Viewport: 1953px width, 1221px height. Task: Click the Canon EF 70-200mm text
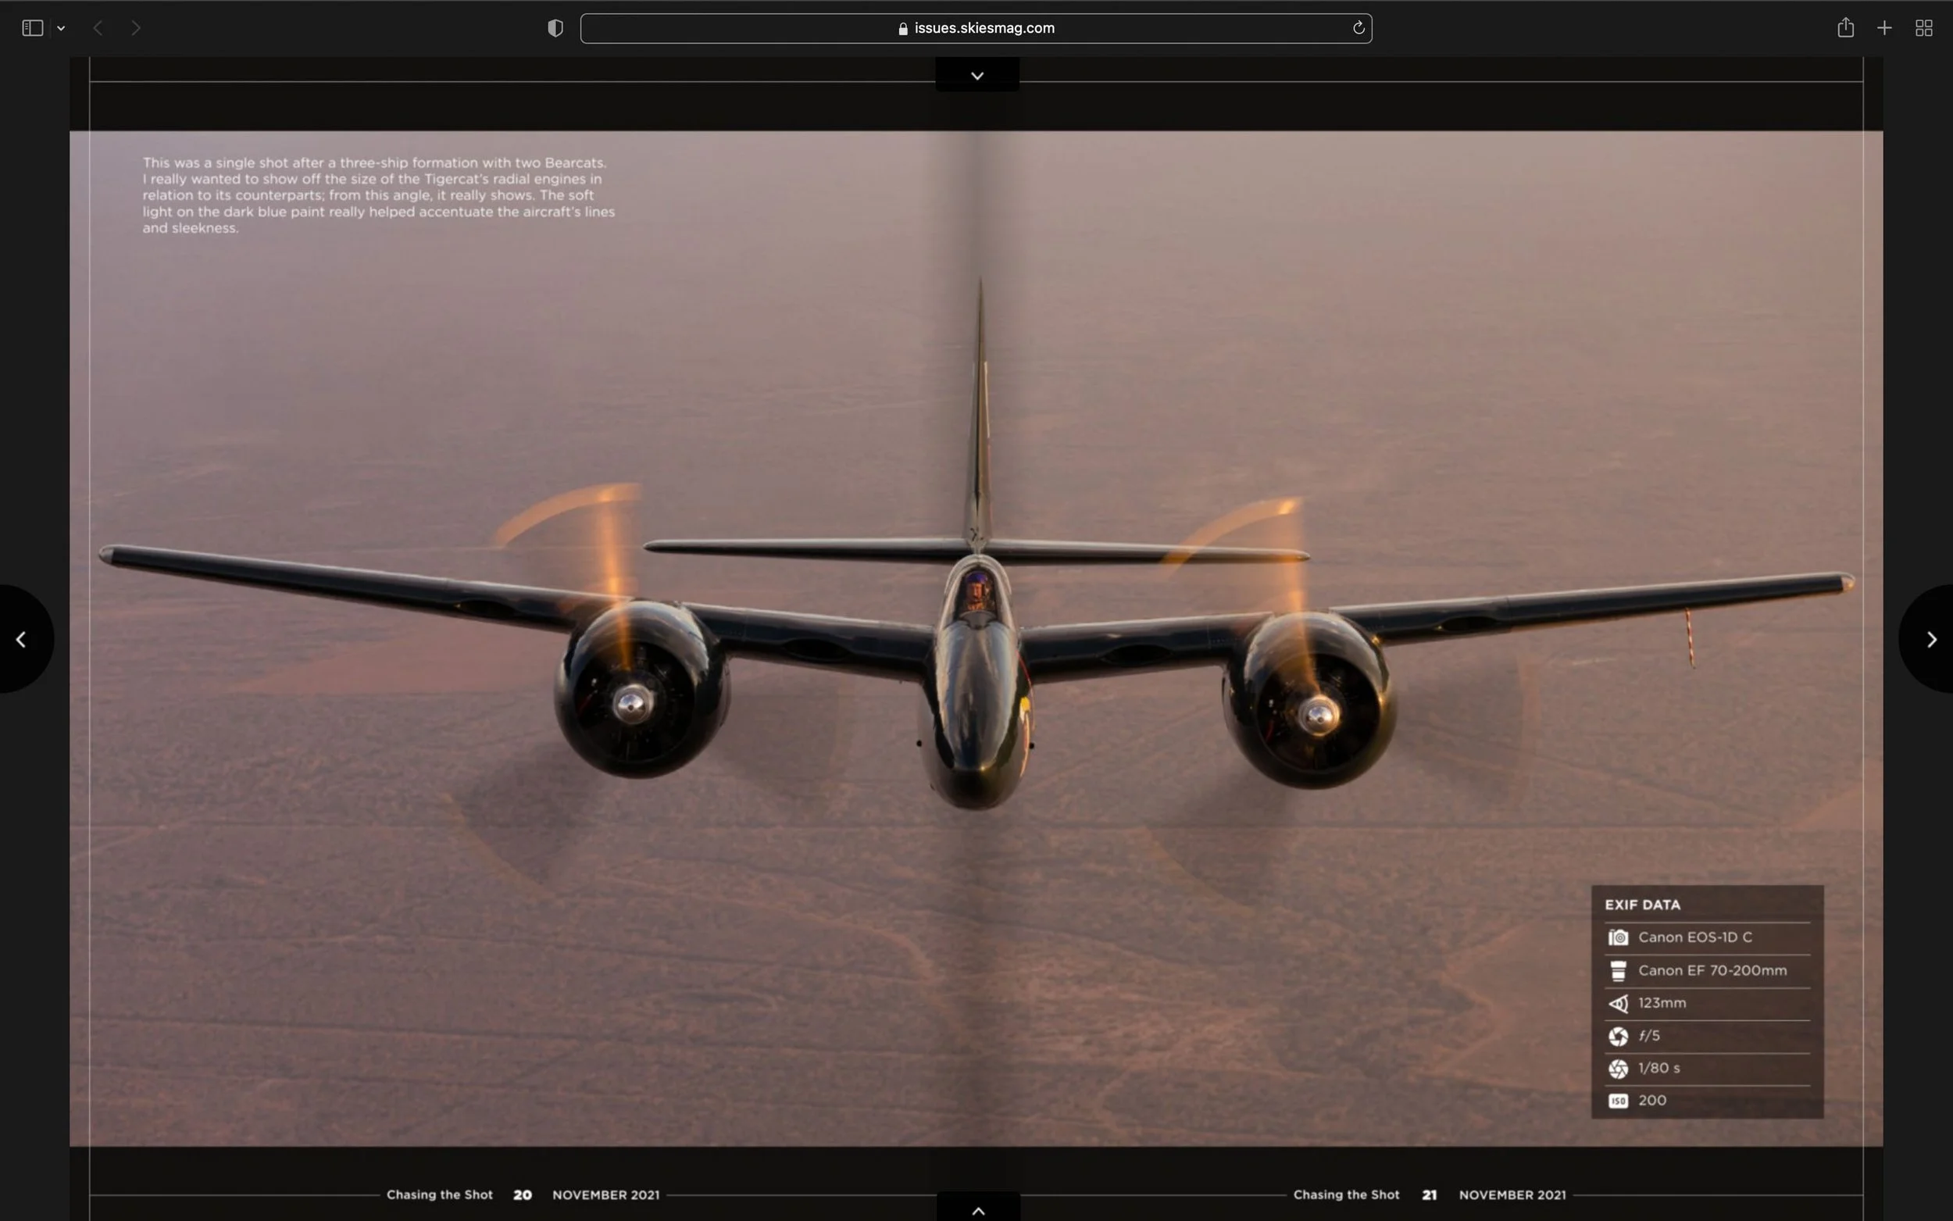point(1712,970)
